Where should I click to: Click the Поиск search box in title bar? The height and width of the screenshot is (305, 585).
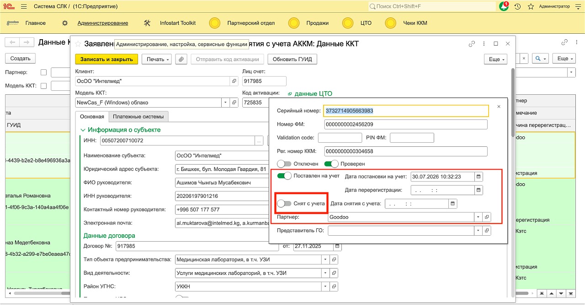(432, 6)
